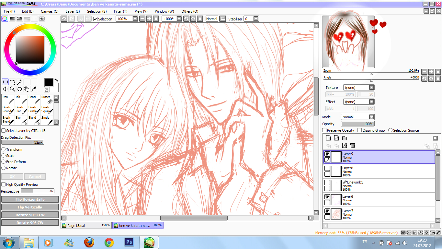The image size is (442, 249).
Task: Clear layer with the eraser-page icon
Action: pyautogui.click(x=345, y=146)
